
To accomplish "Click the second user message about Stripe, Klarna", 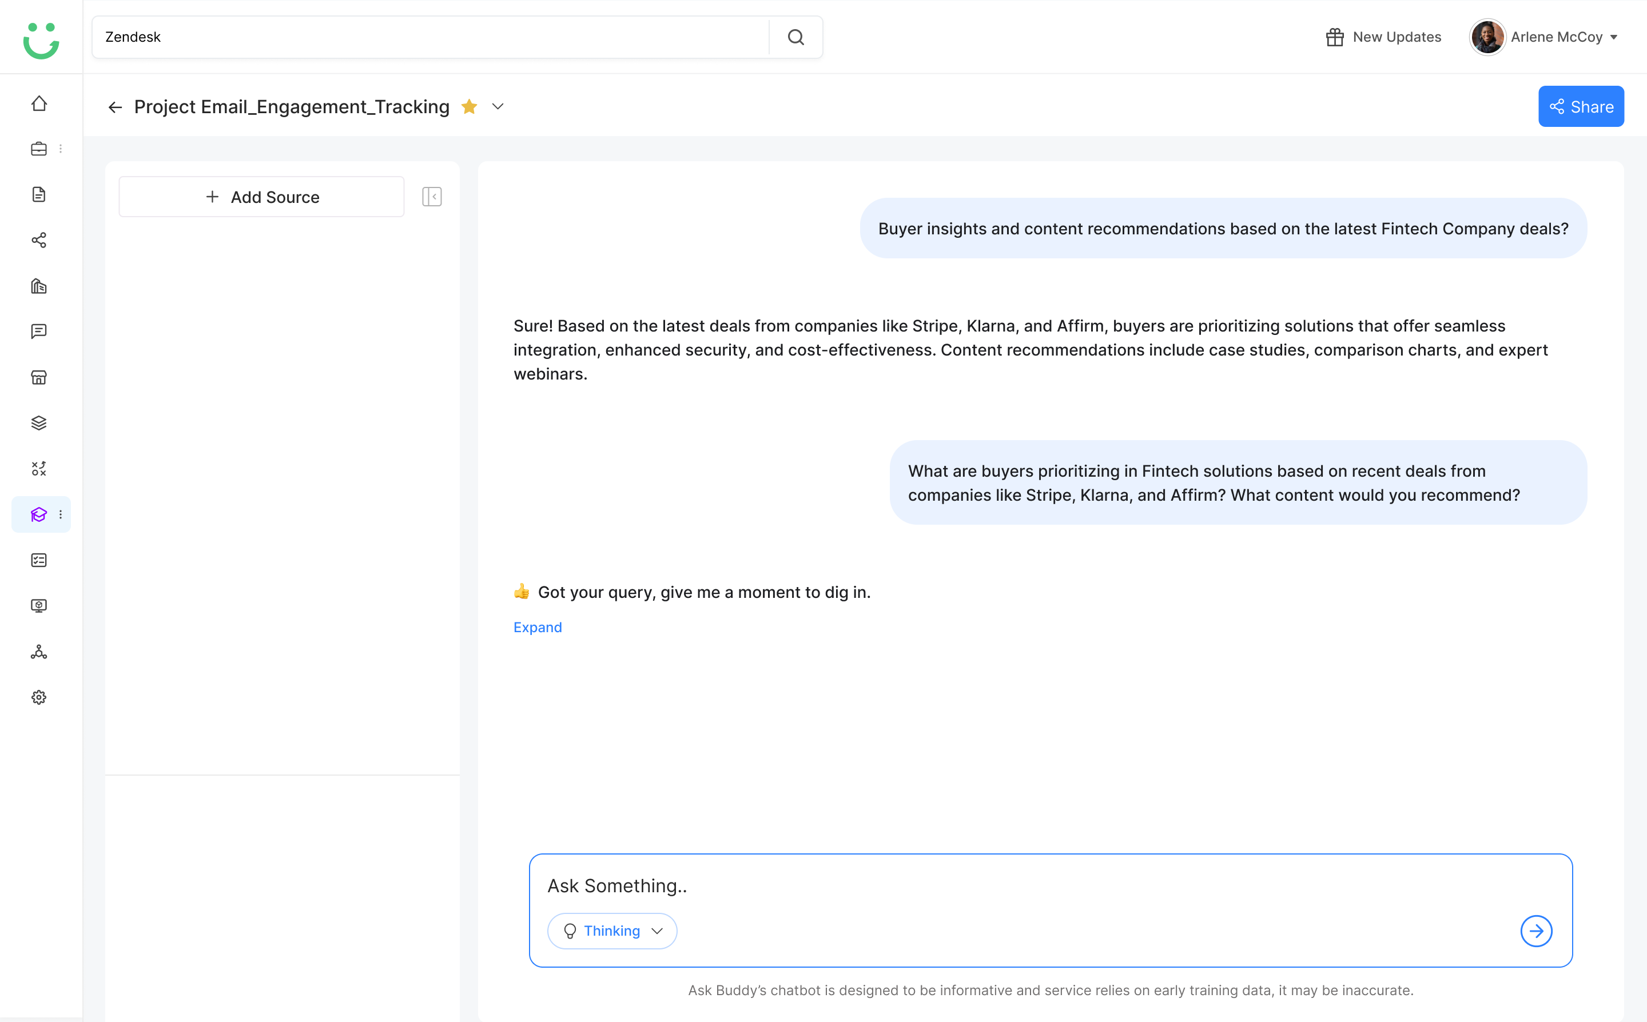I will pos(1238,482).
